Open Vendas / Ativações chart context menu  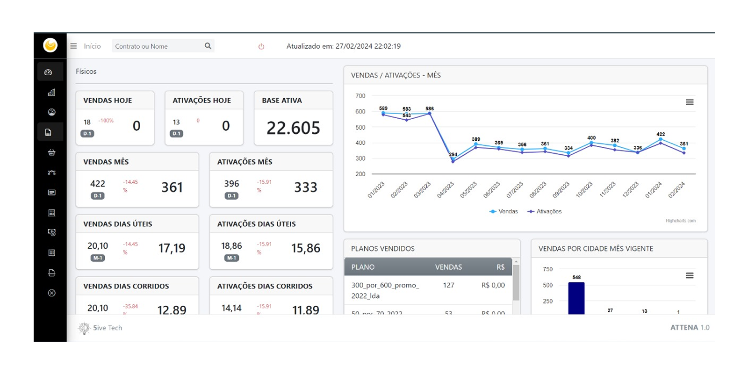(x=690, y=102)
